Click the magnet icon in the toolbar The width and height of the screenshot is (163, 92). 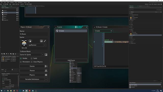click(31, 4)
